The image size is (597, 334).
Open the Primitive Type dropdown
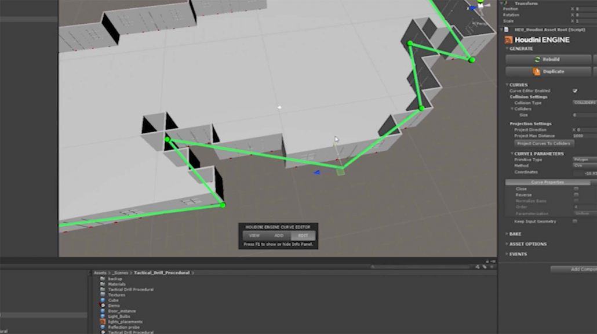point(584,159)
